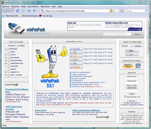Click the Cambia language button
The width and height of the screenshot is (151, 129).
pos(138,46)
